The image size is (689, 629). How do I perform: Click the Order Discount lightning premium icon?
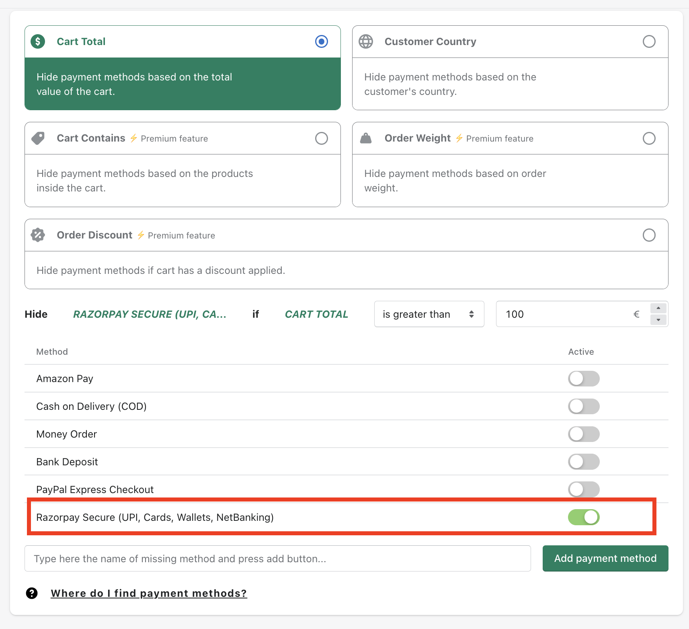click(x=141, y=235)
